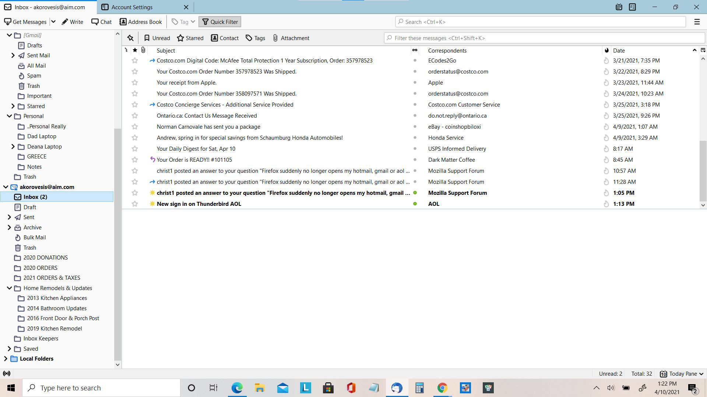Select the 2019 Kitchen Remodel folder

tap(54, 328)
